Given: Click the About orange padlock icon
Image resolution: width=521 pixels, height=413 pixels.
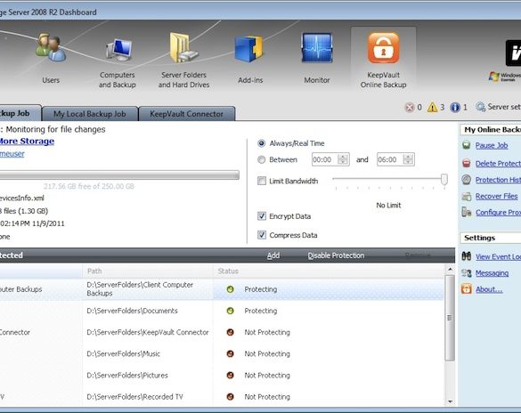Looking at the screenshot, I should coord(467,289).
